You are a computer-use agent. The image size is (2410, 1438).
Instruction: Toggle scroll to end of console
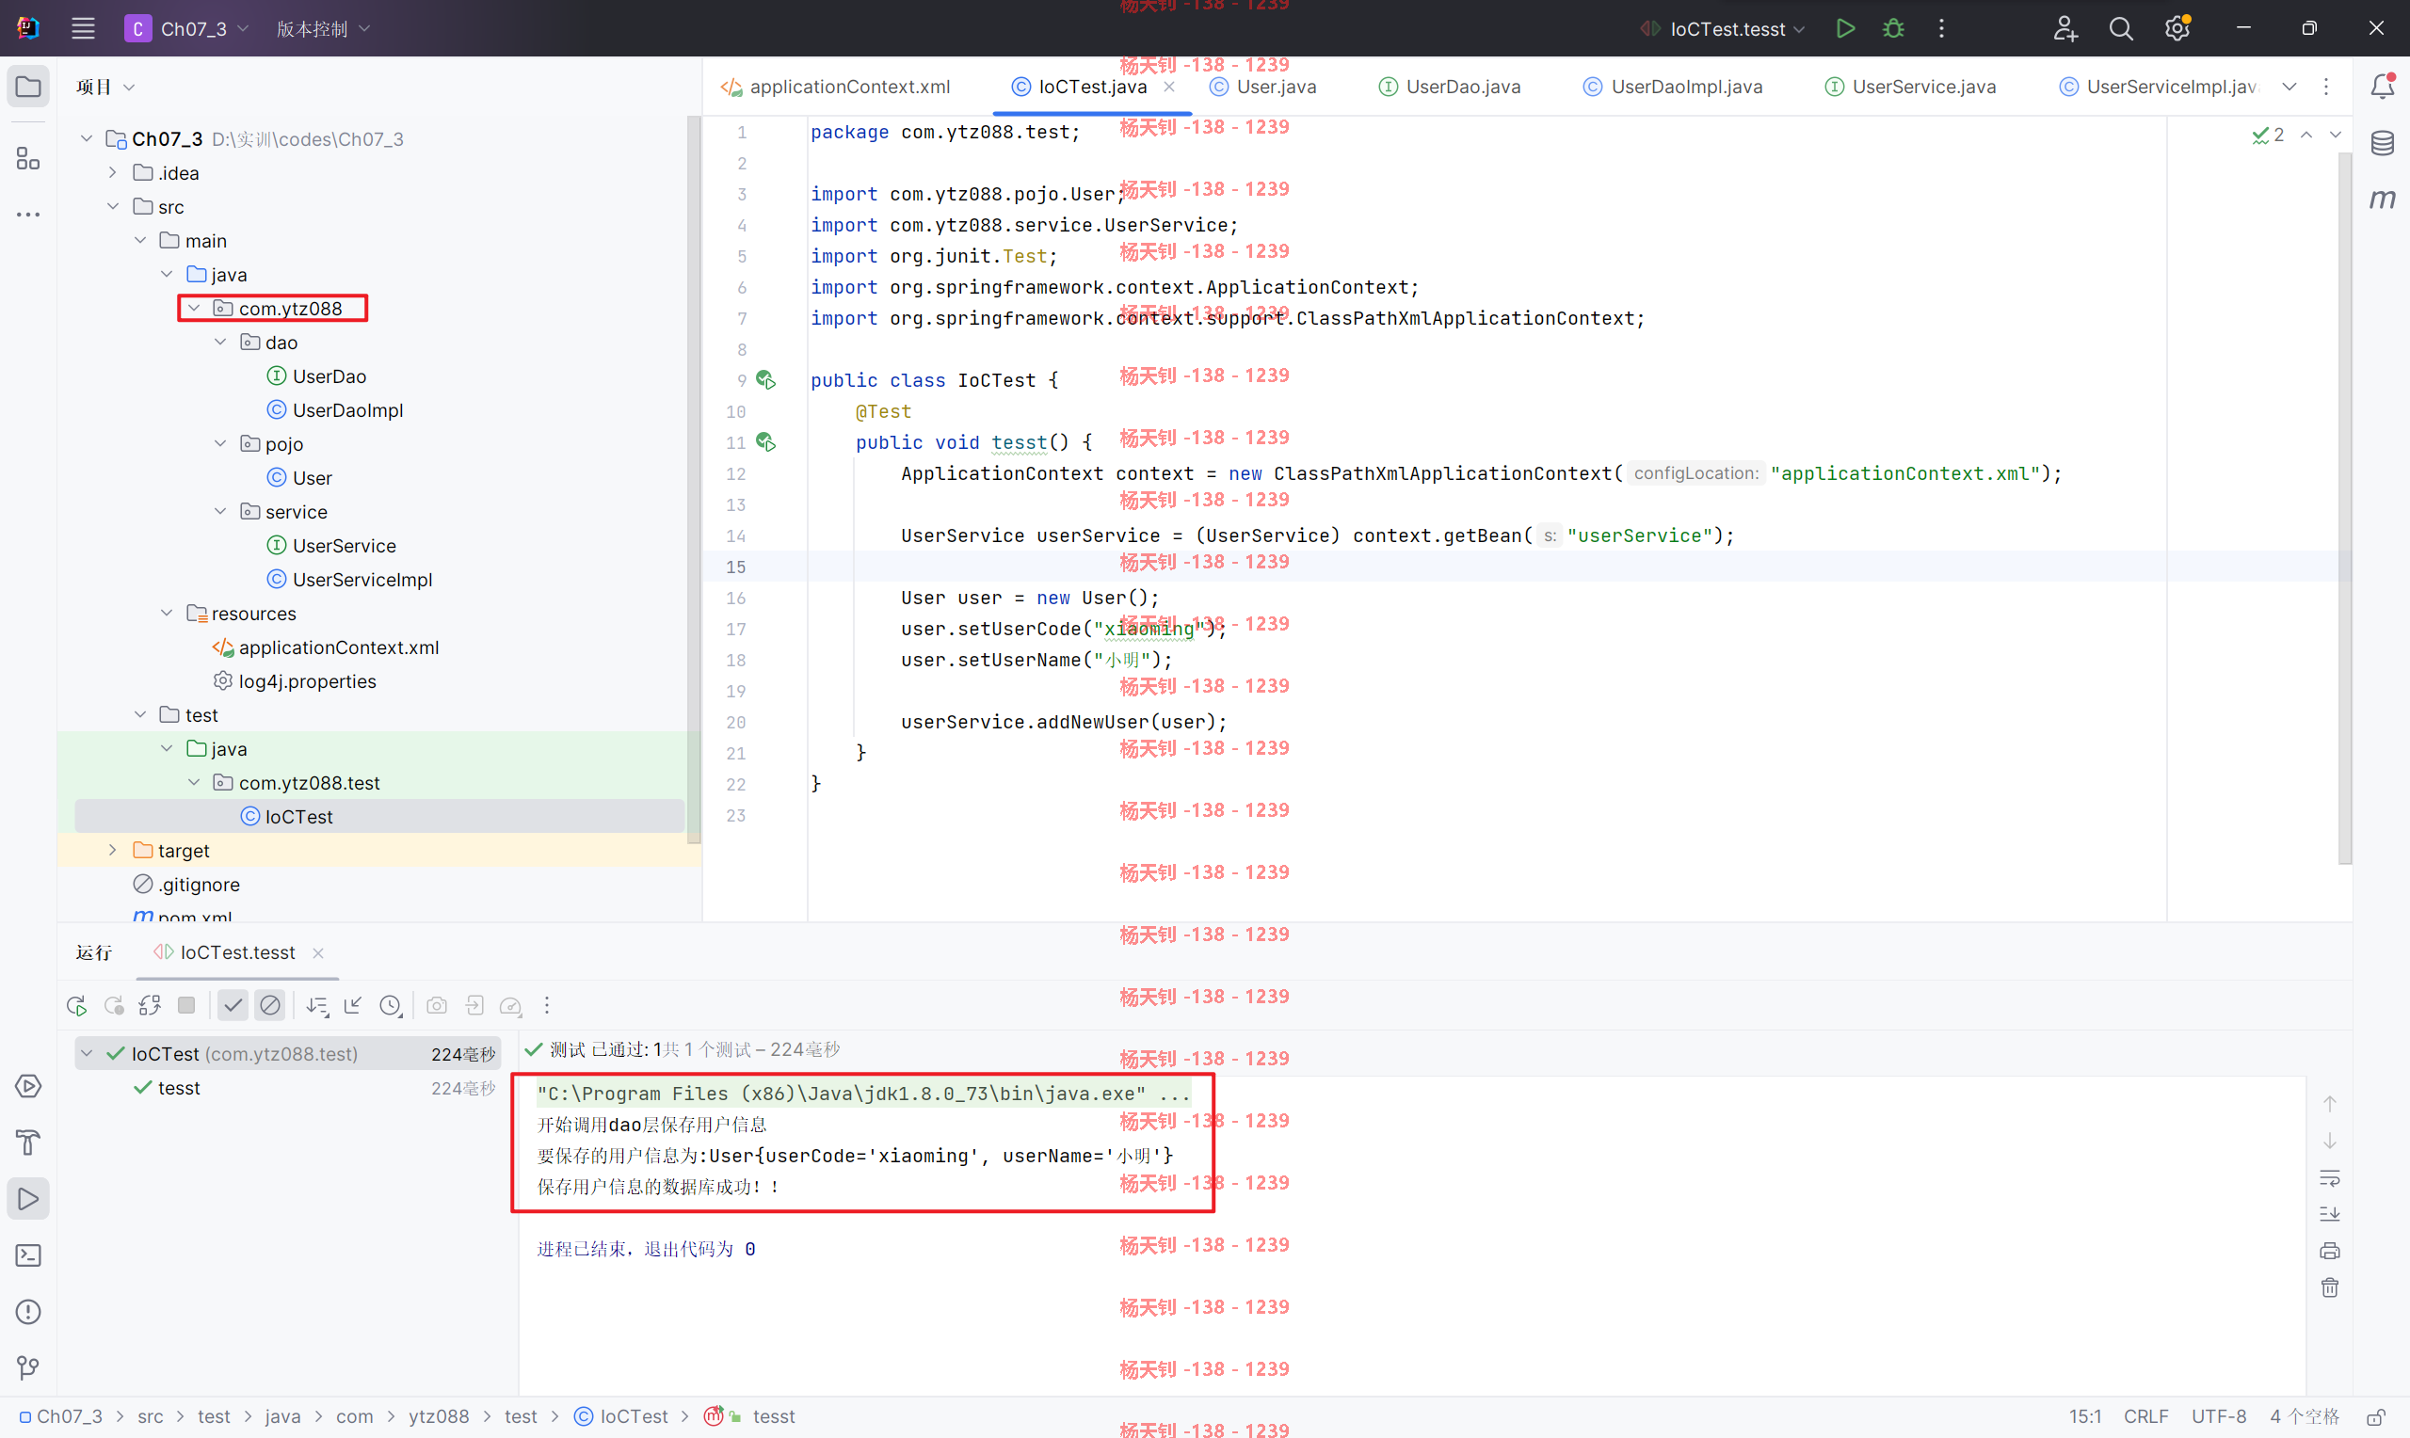[2330, 1214]
